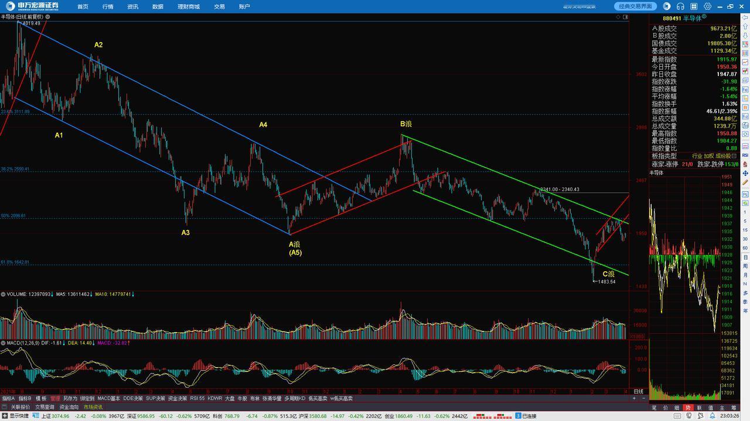Open the 数据 menu
The image size is (750, 421).
pos(158,6)
